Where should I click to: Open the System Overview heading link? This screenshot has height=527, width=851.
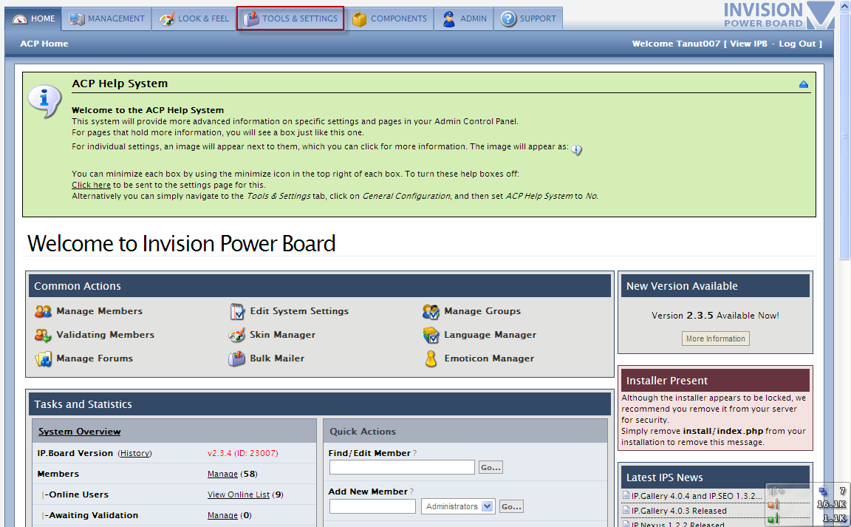pyautogui.click(x=79, y=432)
